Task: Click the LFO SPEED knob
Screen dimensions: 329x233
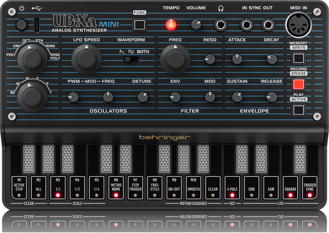Action: pyautogui.click(x=86, y=59)
